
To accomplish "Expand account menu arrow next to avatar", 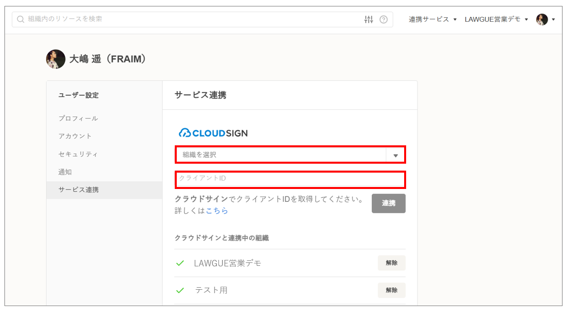I will (554, 20).
